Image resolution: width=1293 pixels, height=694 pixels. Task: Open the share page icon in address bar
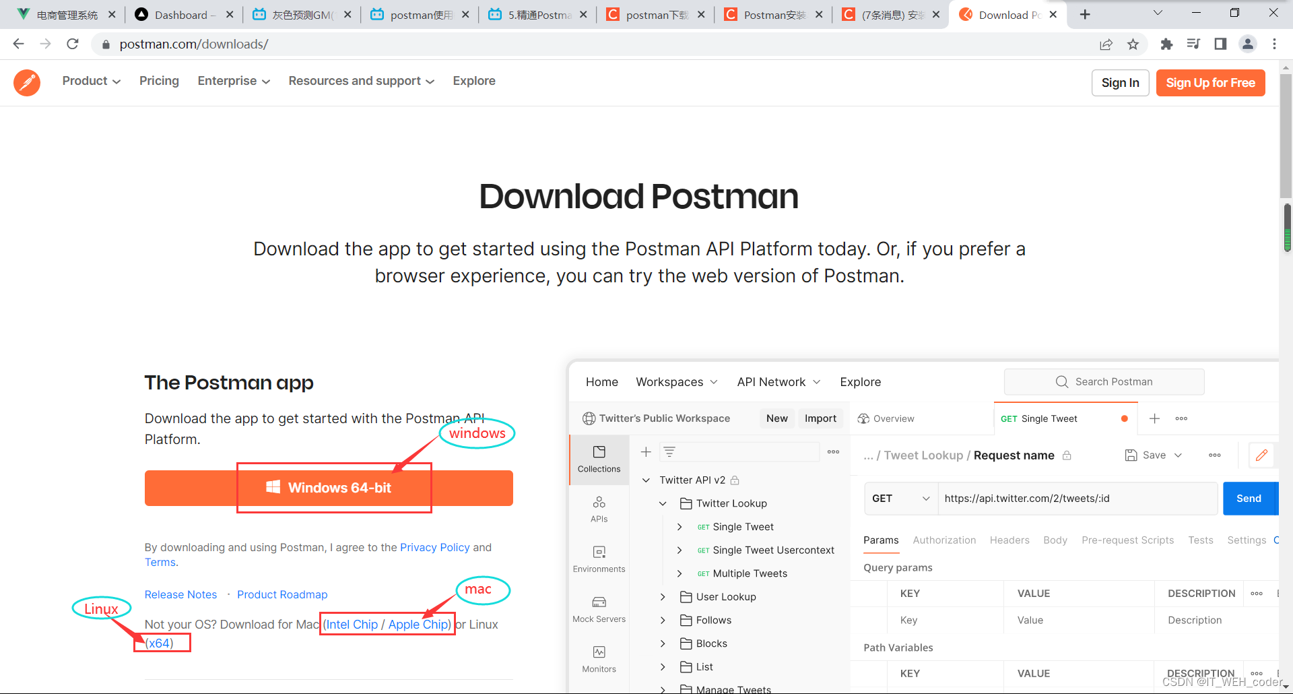[1106, 44]
